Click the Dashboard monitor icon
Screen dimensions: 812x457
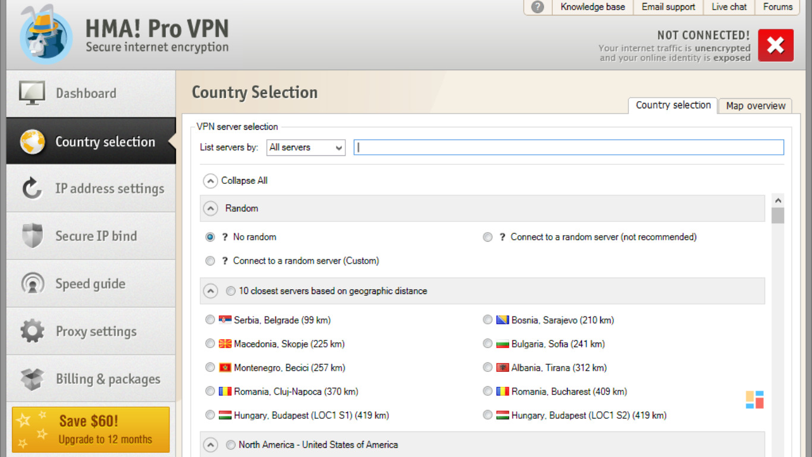32,93
